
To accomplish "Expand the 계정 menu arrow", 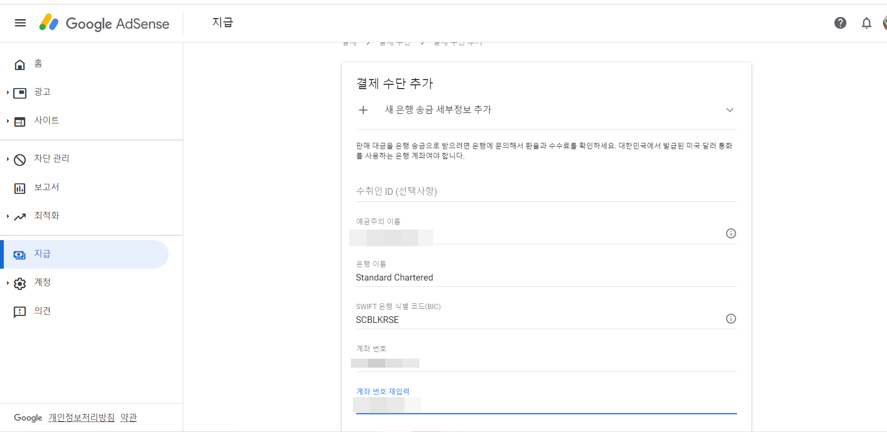I will coord(8,283).
